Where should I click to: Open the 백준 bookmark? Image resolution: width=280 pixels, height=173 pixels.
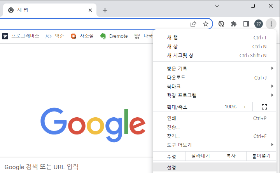55,36
